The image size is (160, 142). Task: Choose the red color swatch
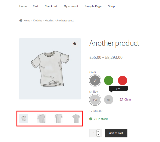tap(123, 80)
